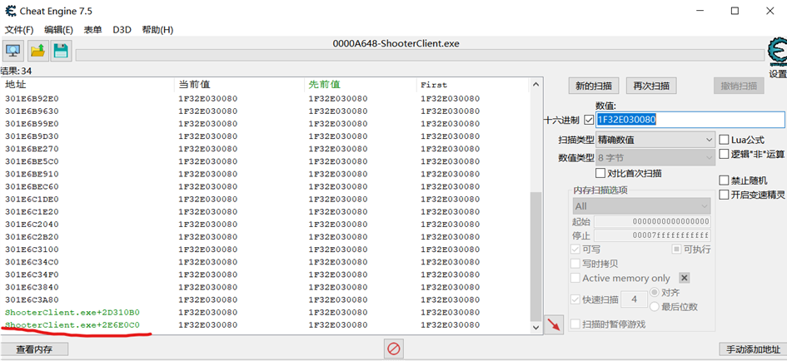Check 对比首次扫描 option
The image size is (787, 361).
[x=600, y=174]
